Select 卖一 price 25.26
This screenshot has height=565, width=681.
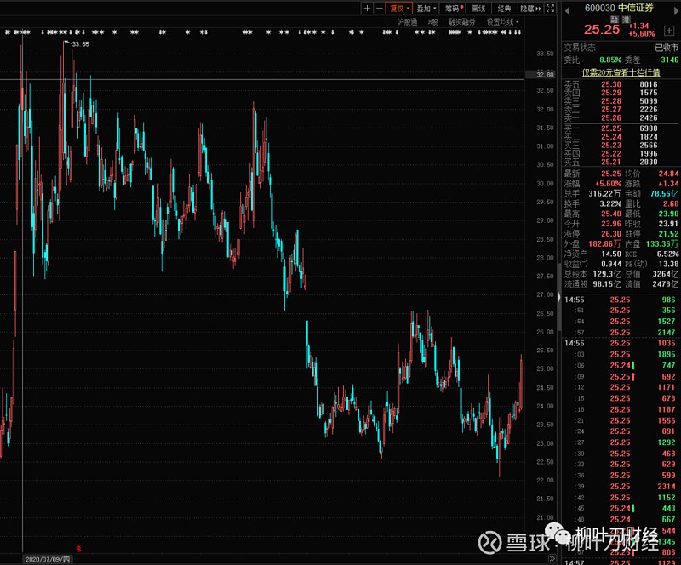pos(610,117)
